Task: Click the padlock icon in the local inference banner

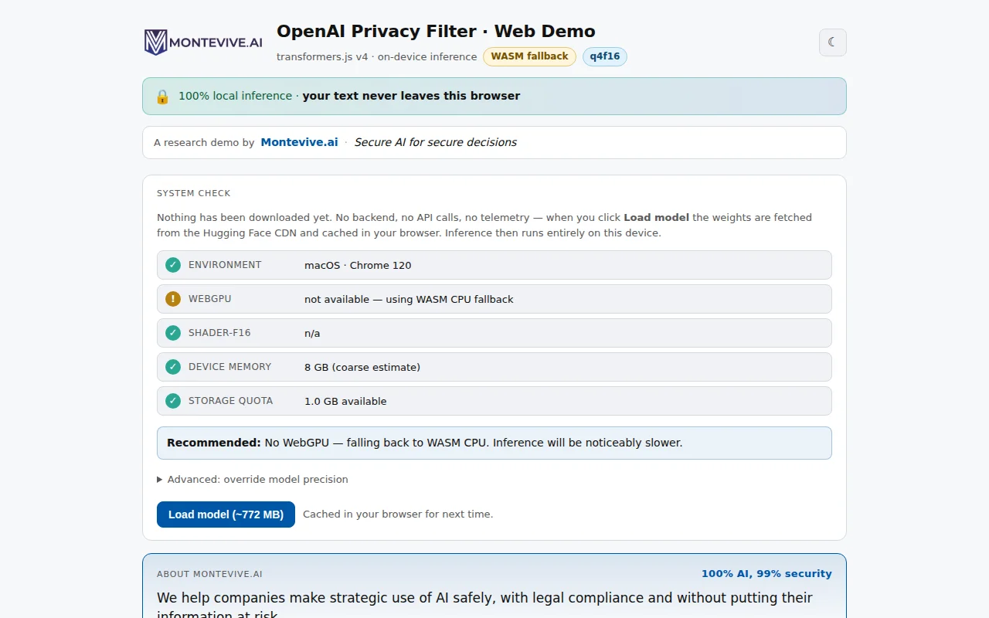Action: pos(162,97)
